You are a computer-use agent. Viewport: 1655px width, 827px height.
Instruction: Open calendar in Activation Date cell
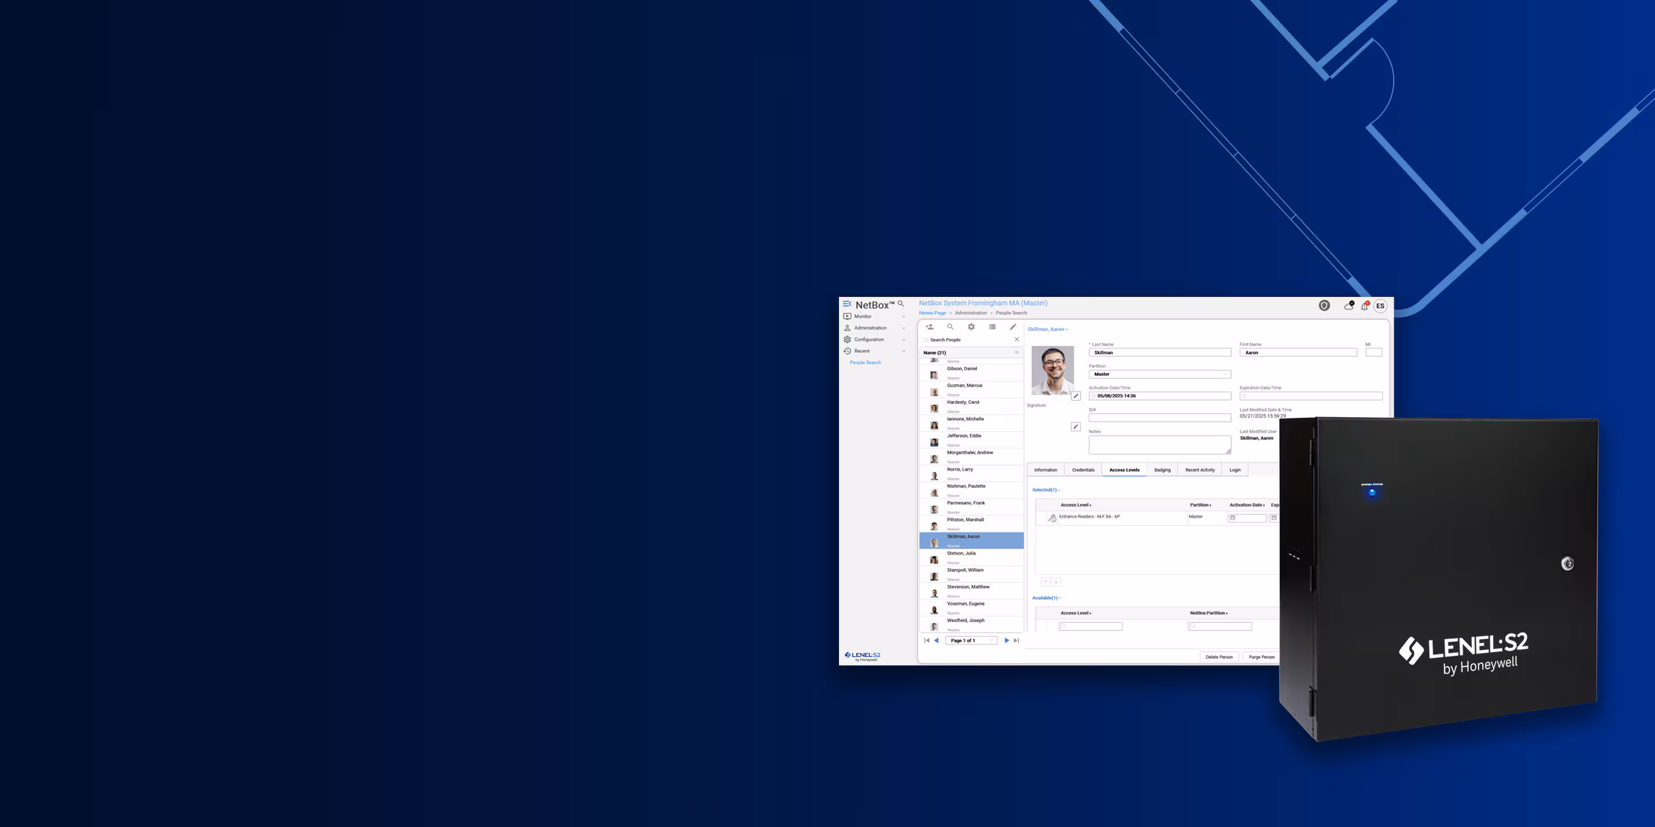point(1233,517)
